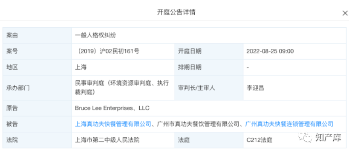Open 上海真功夫快餐管理有限公司 company link
The width and height of the screenshot is (349, 153).
(x=113, y=124)
